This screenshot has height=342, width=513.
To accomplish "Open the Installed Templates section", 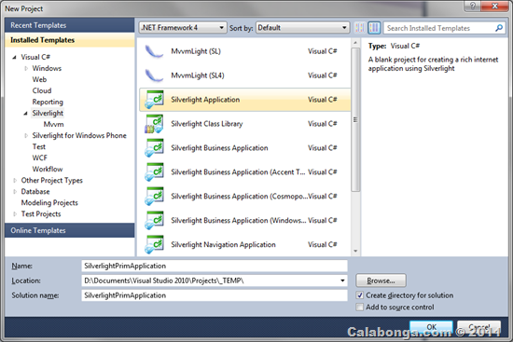I will (69, 40).
